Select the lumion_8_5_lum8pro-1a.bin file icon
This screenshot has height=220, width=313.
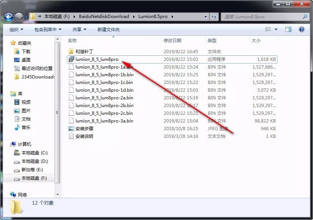coord(71,67)
